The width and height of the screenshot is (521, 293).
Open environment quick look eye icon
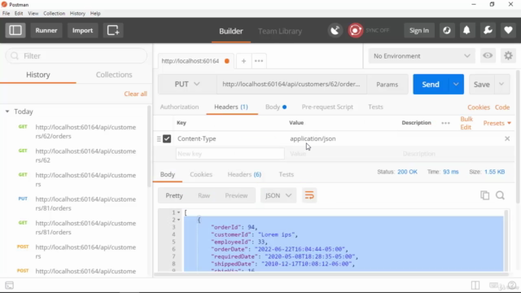[488, 55]
